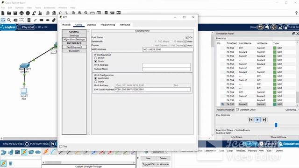Click the Go Back to Previous Event button

(x=251, y=119)
